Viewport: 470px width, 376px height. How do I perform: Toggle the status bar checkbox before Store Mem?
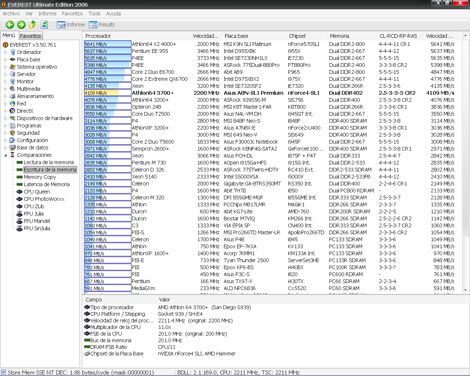pyautogui.click(x=4, y=372)
